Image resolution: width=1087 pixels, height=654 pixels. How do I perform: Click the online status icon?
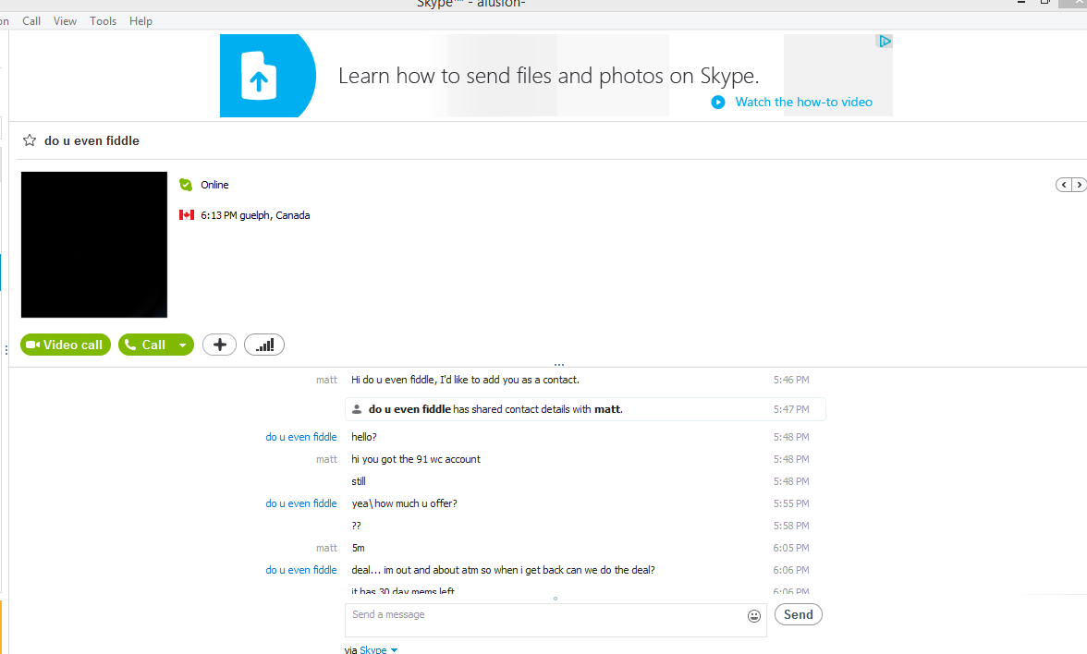186,185
